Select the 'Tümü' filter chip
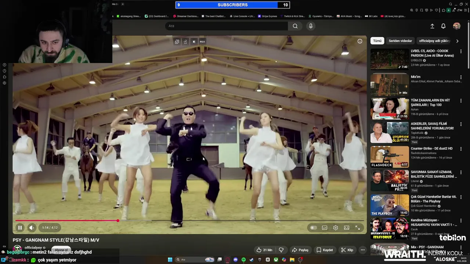 coord(377,41)
